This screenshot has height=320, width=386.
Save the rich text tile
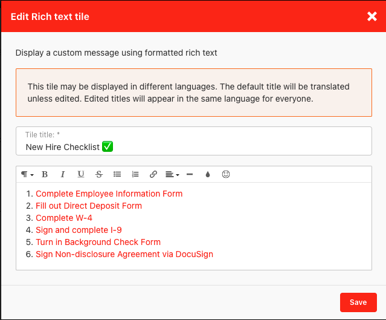click(358, 302)
